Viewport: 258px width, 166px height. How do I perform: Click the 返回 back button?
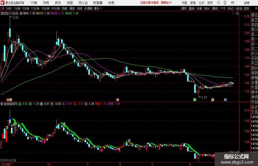(247, 8)
